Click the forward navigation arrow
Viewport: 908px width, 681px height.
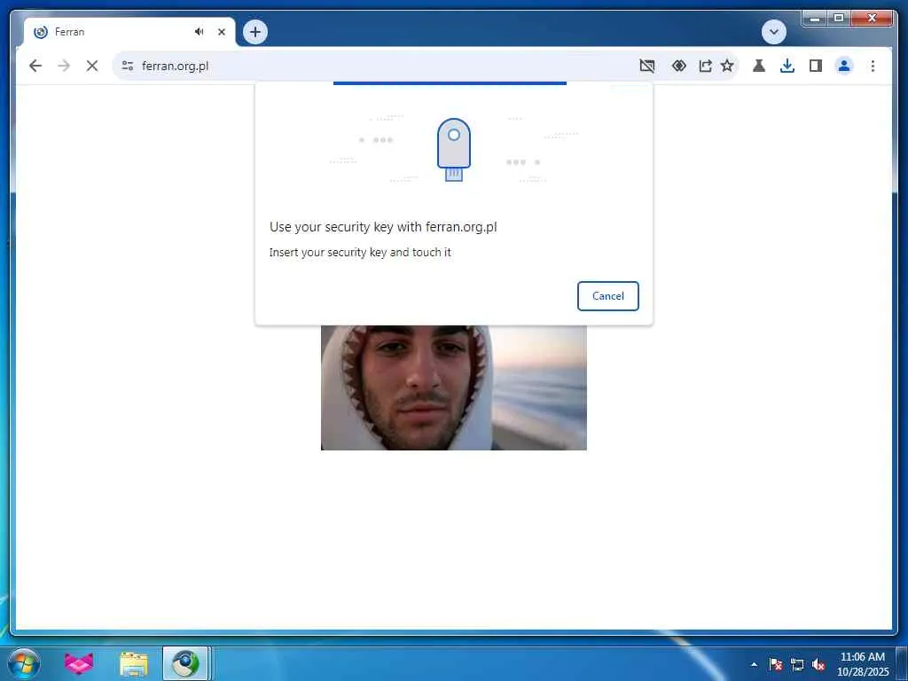point(64,66)
